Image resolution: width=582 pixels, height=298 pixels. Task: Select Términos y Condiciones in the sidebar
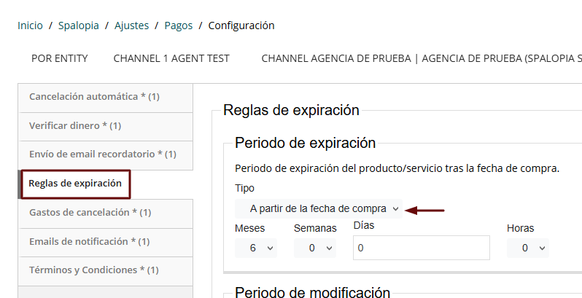tap(94, 270)
